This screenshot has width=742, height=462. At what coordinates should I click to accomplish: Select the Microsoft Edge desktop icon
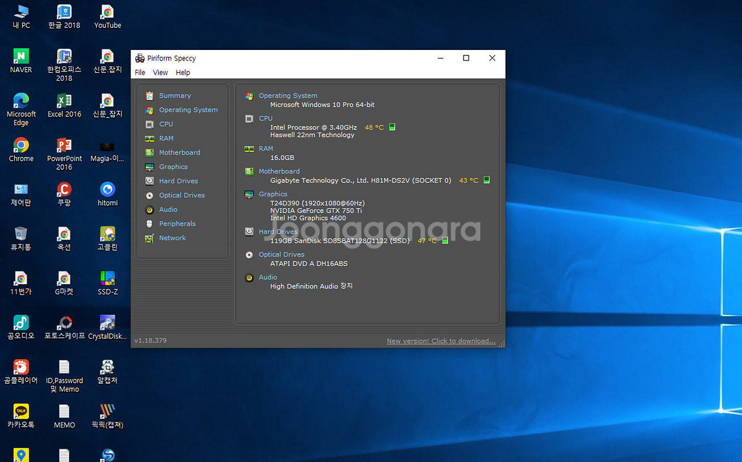pos(21,109)
